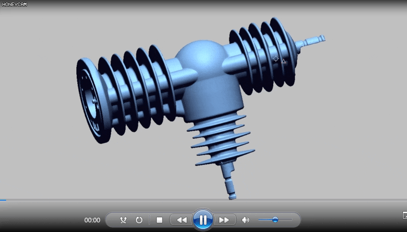Adjust the volume slider handle
The width and height of the screenshot is (407, 232).
point(275,220)
